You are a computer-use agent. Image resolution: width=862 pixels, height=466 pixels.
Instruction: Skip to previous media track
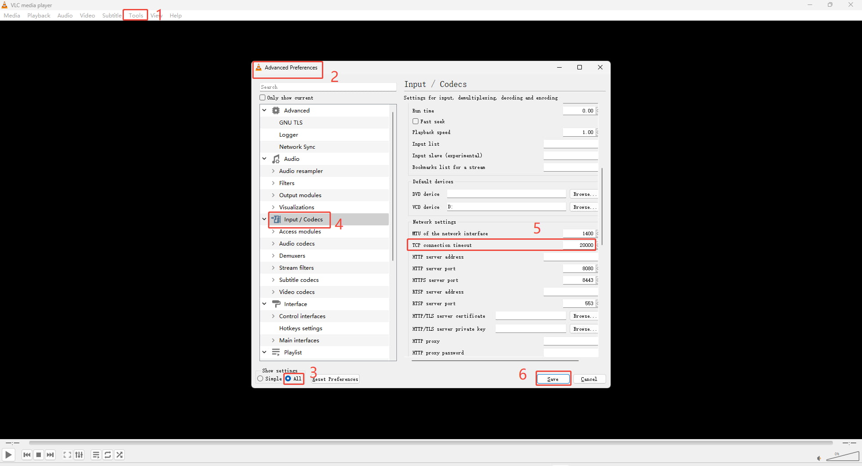click(27, 455)
